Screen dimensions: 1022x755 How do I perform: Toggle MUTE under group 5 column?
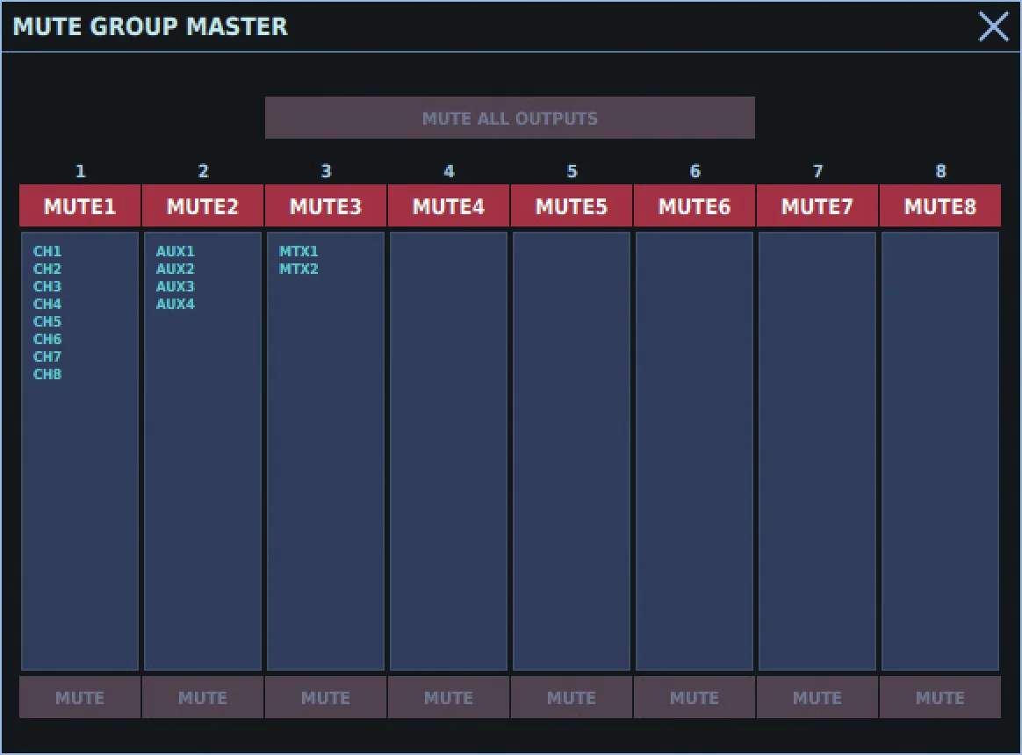(572, 698)
